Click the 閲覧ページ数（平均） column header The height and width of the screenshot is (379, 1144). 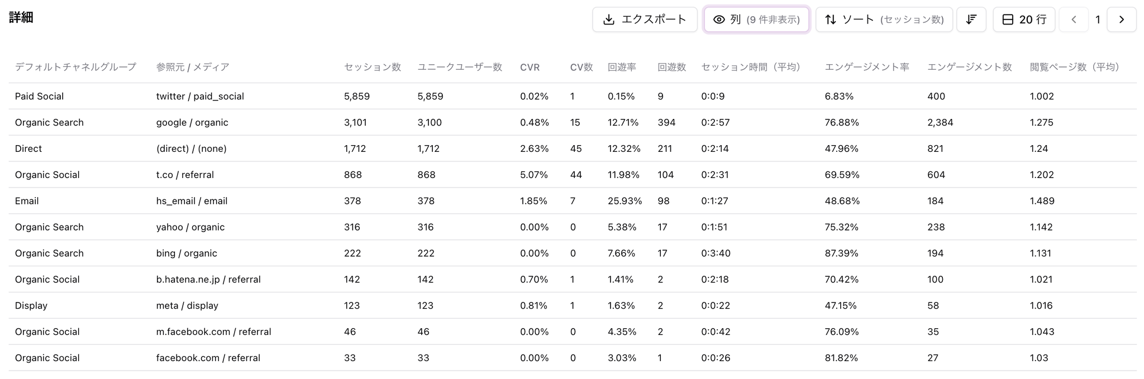[1075, 67]
